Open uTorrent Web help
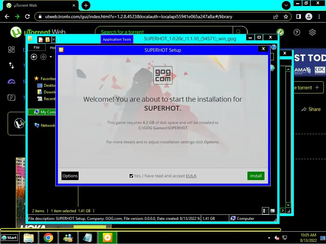 [x=297, y=32]
